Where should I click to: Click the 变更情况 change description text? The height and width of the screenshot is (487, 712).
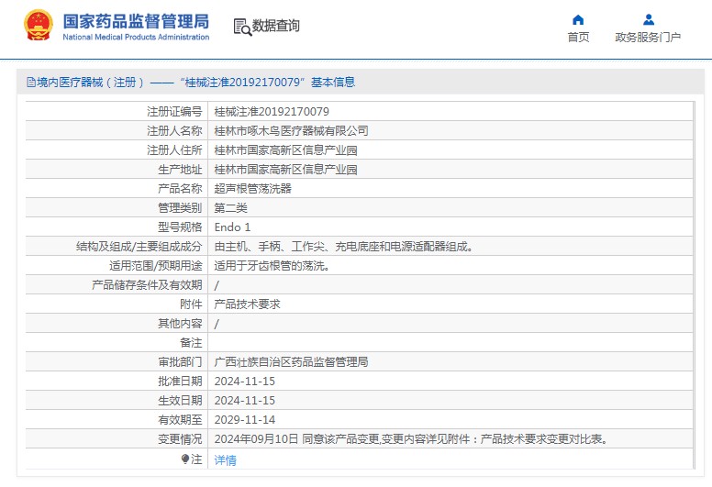411,439
